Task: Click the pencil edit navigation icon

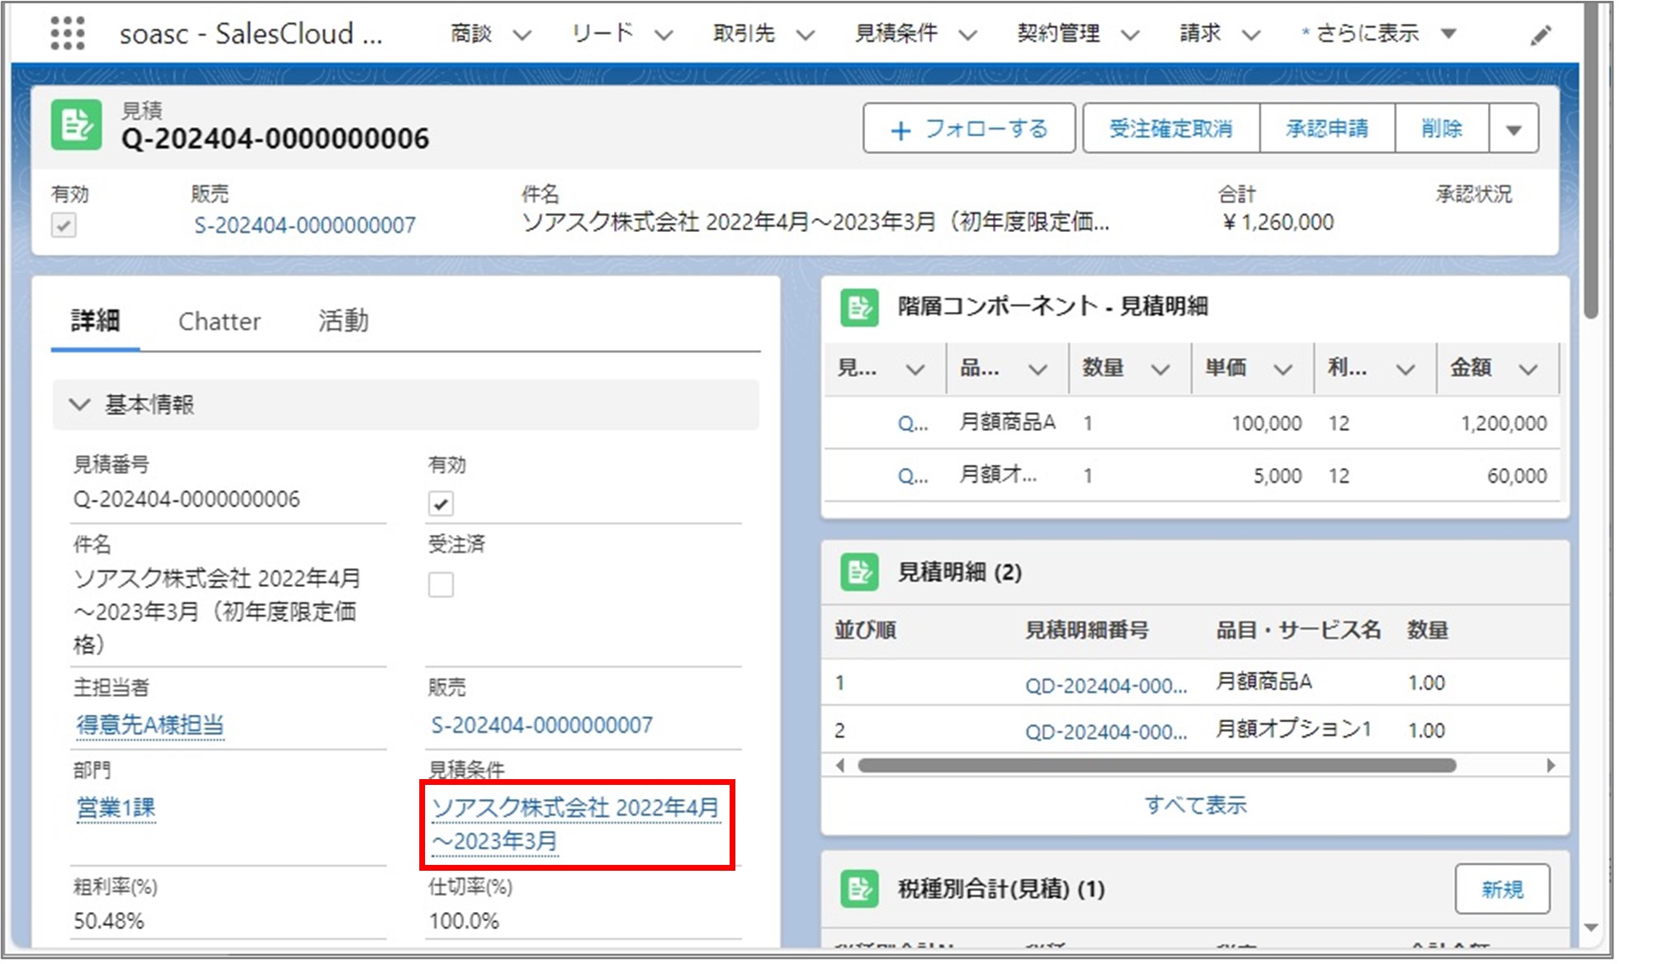Action: 1540,35
